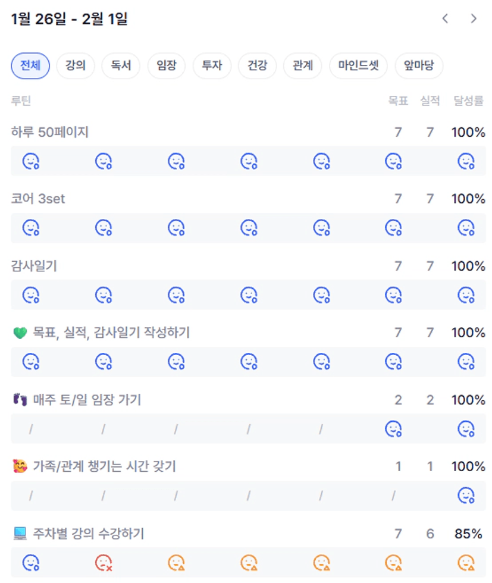Screen dimensions: 492x583
Task: Toggle first blue smiley in 감사일기 row
Action: [31, 294]
